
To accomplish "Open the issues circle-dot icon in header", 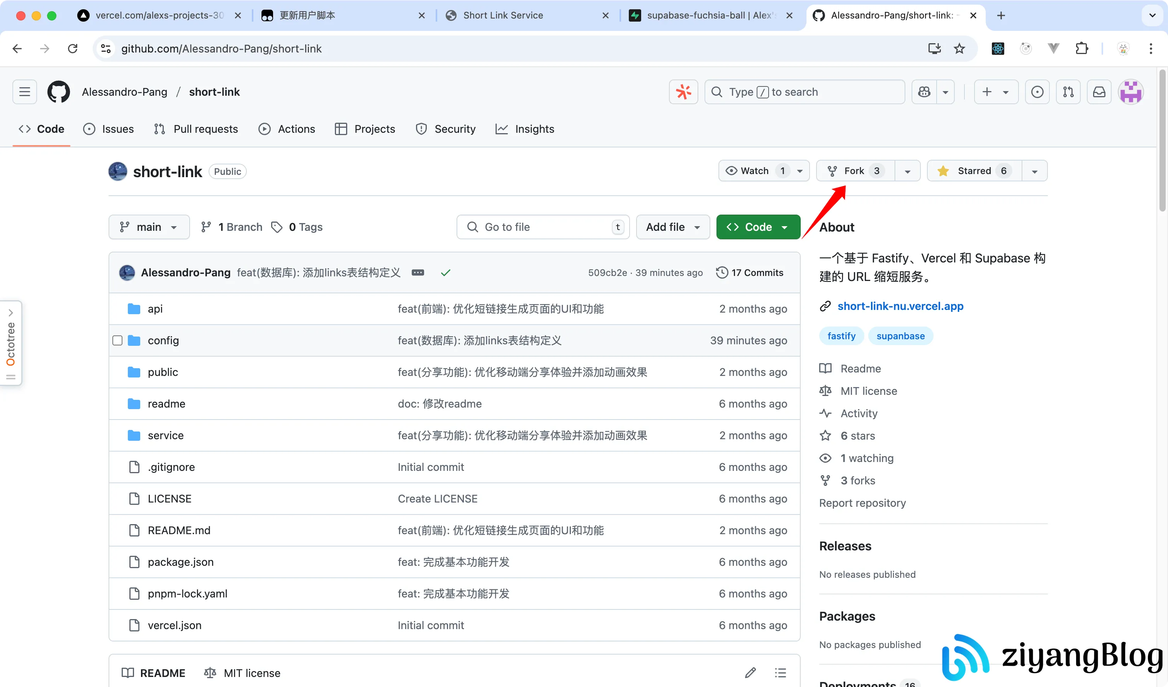I will (1037, 92).
